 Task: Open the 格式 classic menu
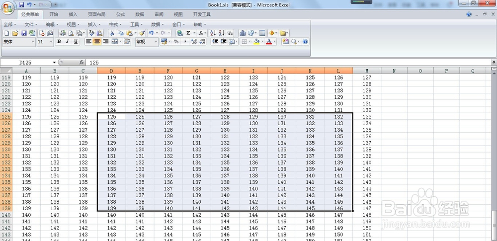(115, 24)
